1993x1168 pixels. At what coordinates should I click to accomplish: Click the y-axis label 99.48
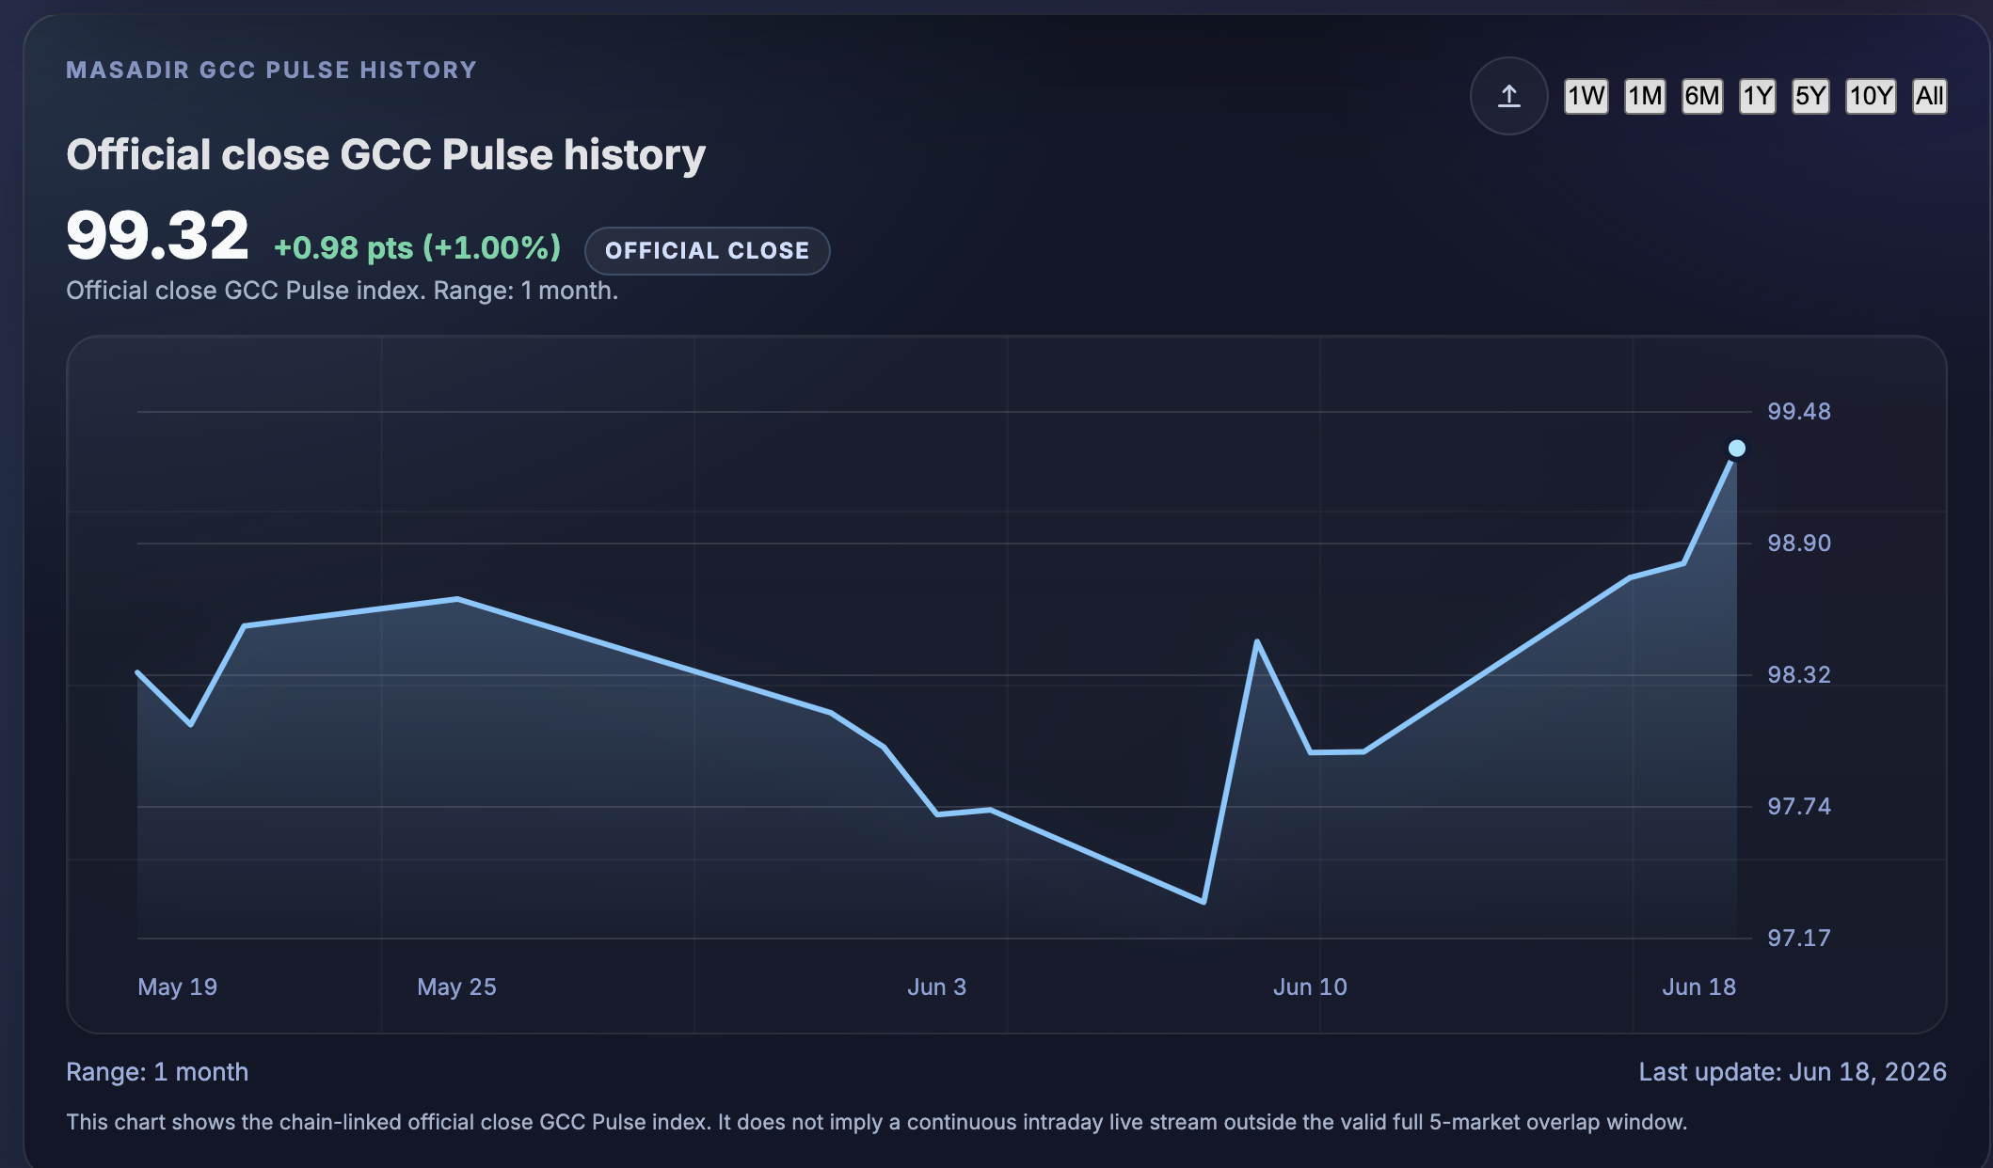(1799, 411)
